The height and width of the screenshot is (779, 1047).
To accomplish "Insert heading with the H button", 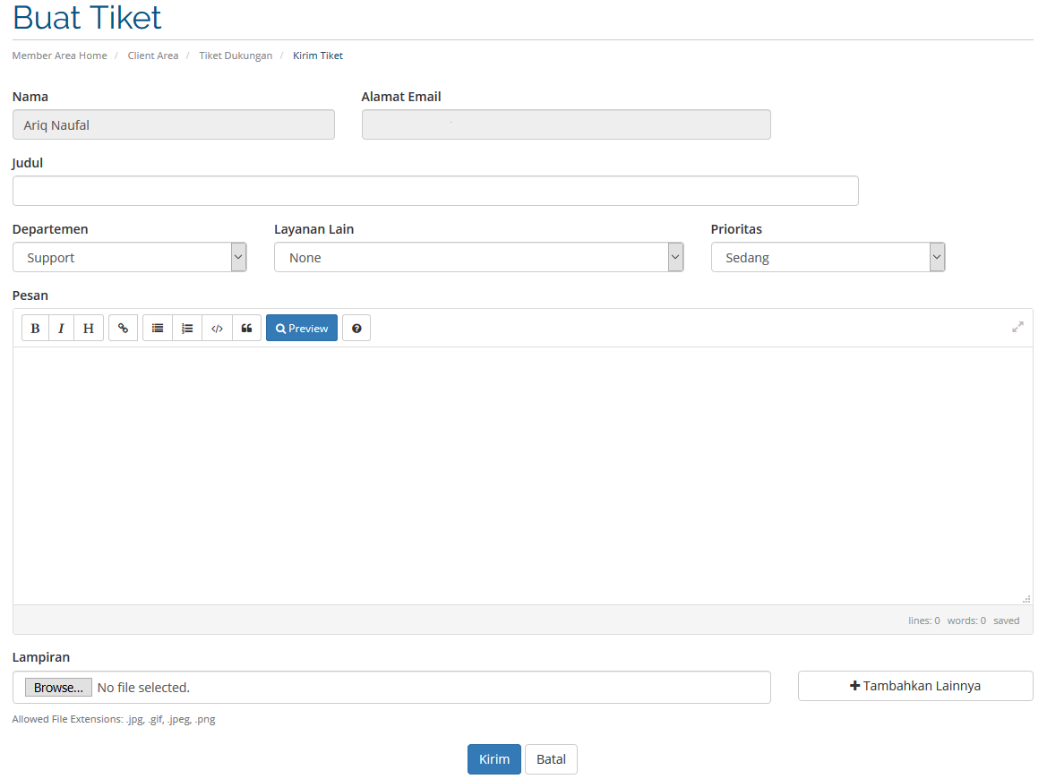I will [88, 329].
